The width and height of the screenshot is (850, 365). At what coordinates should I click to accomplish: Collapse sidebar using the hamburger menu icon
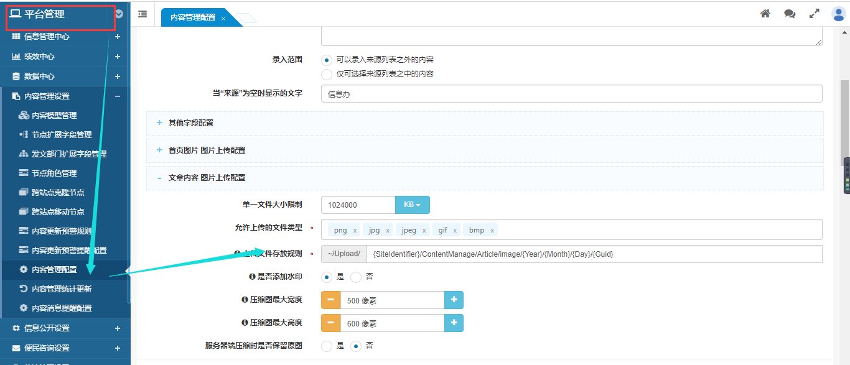click(x=142, y=14)
